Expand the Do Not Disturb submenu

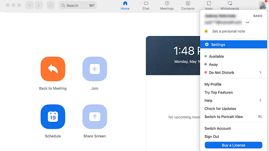point(260,73)
